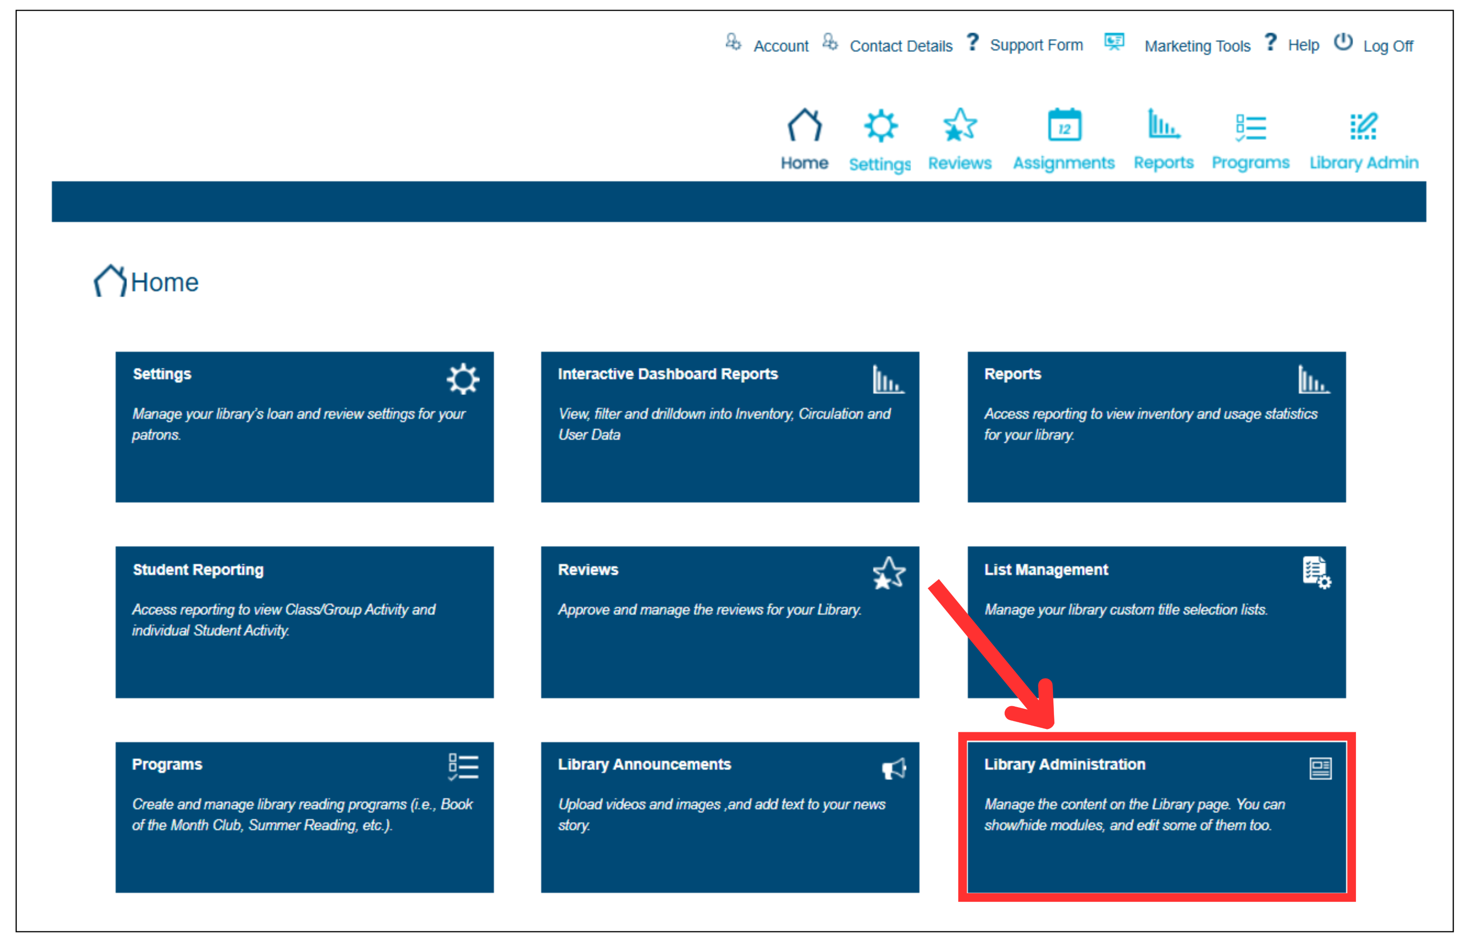Select the Programs tile title
Image resolution: width=1469 pixels, height=943 pixels.
coord(167,764)
